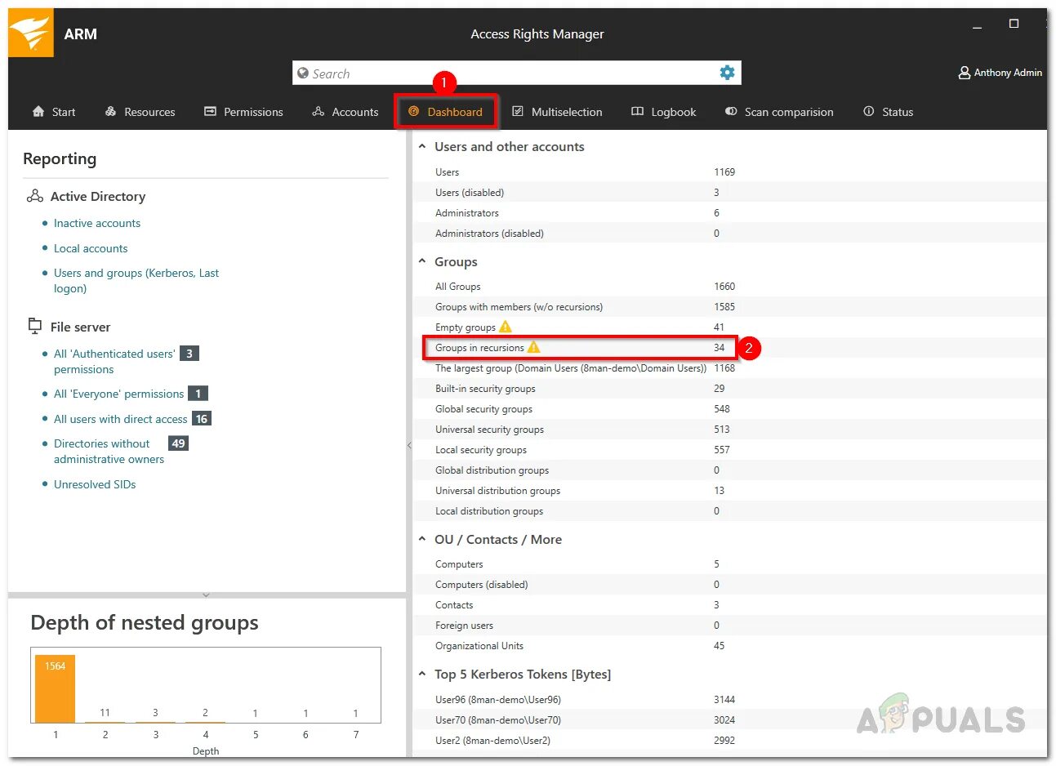Click badge 49 beside Directories without owners
The height and width of the screenshot is (766, 1056).
click(178, 443)
